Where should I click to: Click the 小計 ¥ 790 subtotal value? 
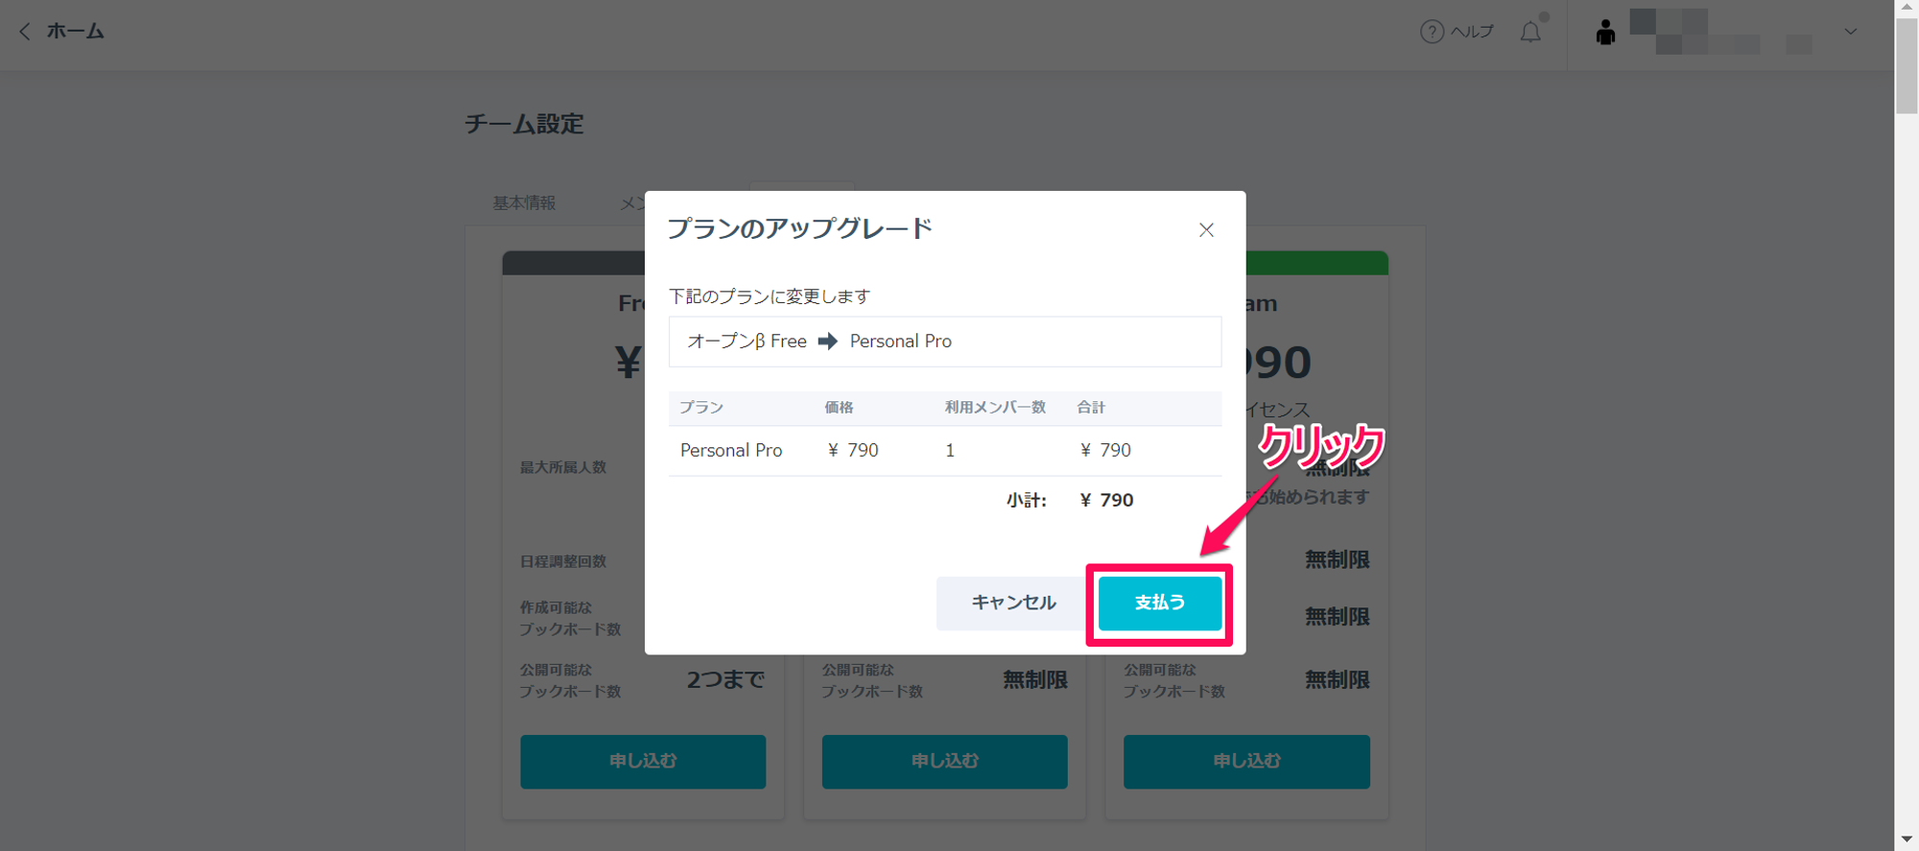coord(1106,500)
